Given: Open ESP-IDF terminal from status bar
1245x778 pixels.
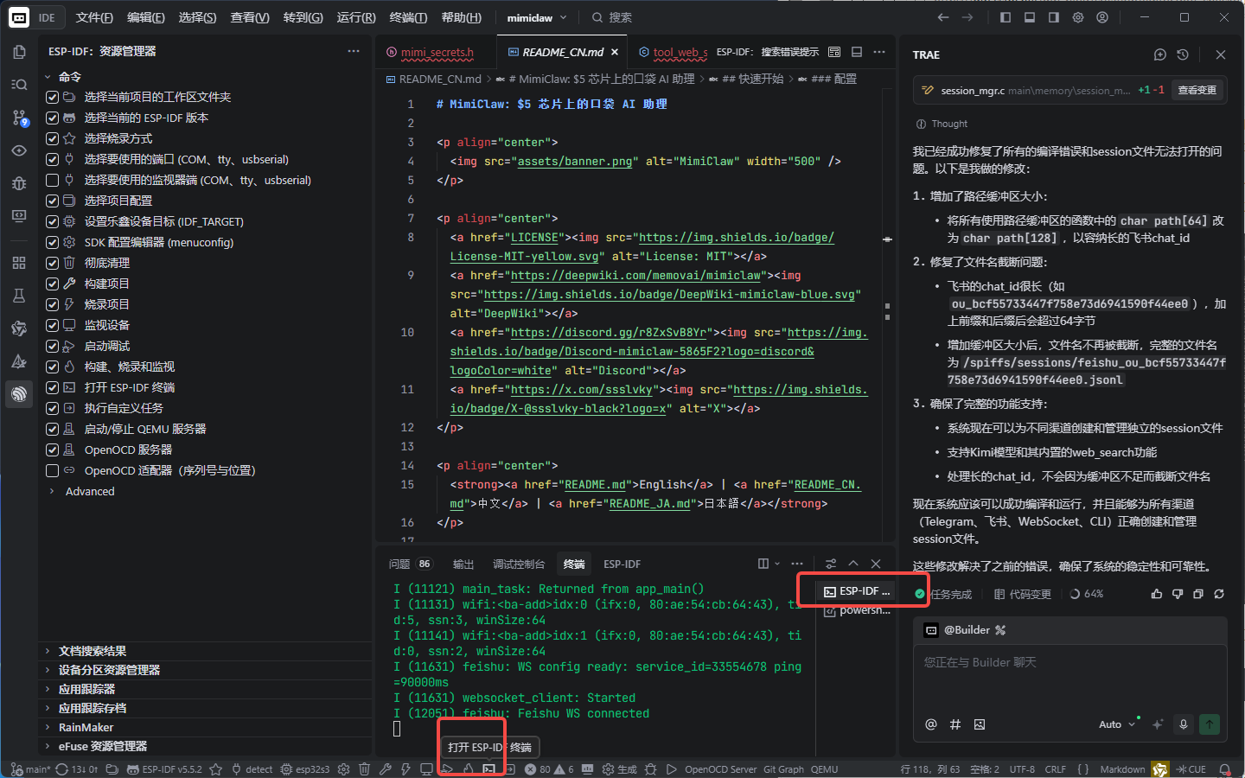Looking at the screenshot, I should 488,768.
